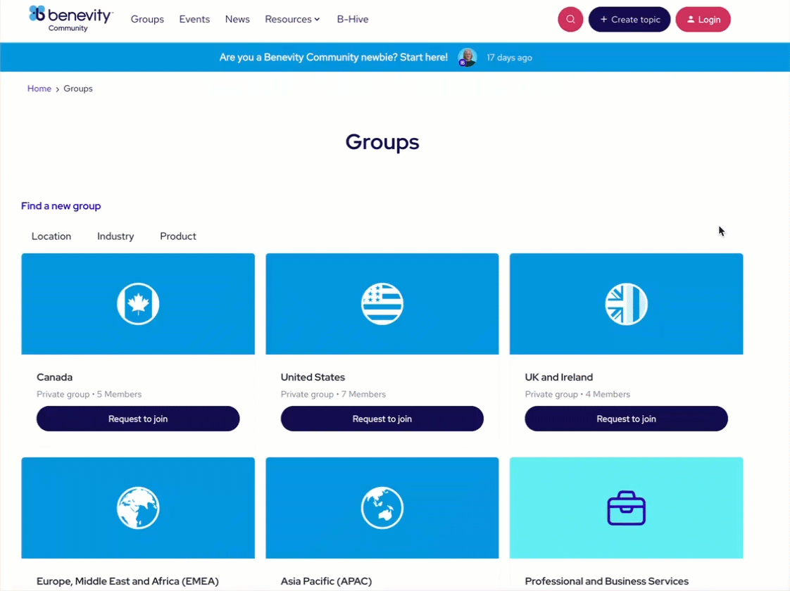Click the 'Private group • 4 Members' text
This screenshot has width=790, height=591.
[x=577, y=394]
